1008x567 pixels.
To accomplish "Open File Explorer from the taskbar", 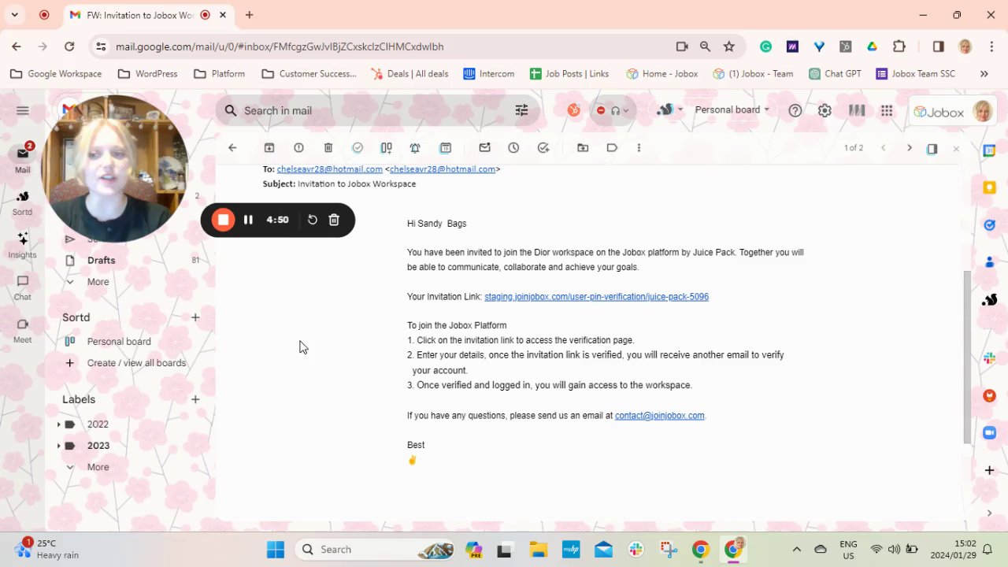I will [x=538, y=550].
